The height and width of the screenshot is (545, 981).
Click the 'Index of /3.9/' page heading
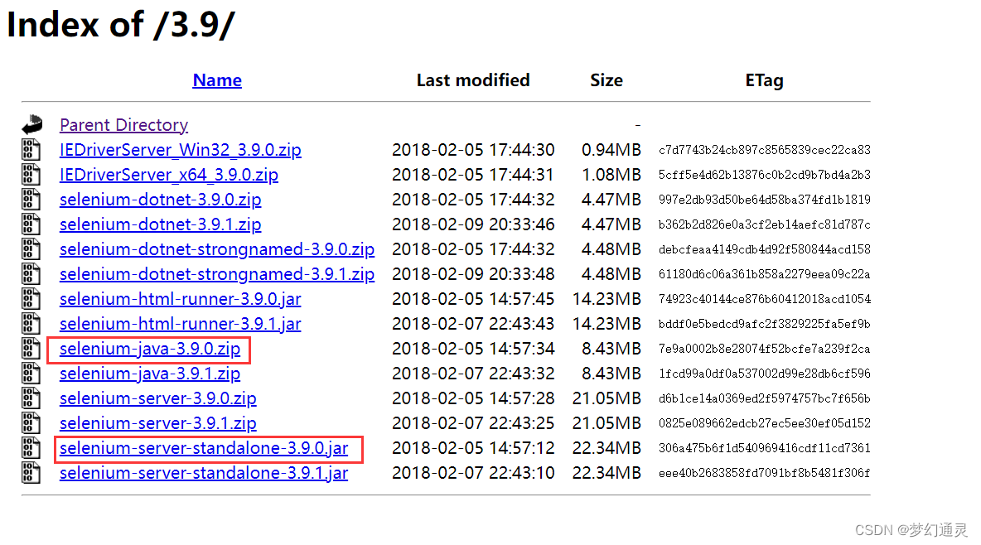121,25
